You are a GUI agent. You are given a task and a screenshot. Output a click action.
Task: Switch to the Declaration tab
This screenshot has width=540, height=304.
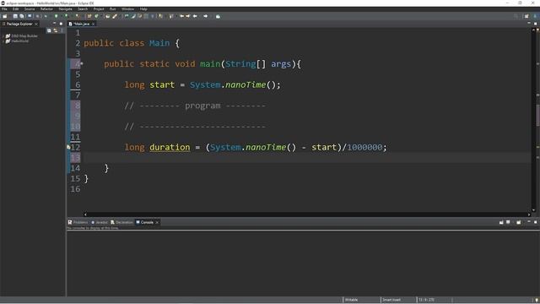121,222
